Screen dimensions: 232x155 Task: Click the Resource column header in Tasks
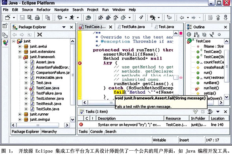177,118
